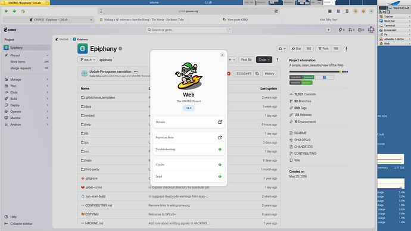Open the third-party folder
This screenshot has height=231, width=411.
pyautogui.click(x=92, y=170)
